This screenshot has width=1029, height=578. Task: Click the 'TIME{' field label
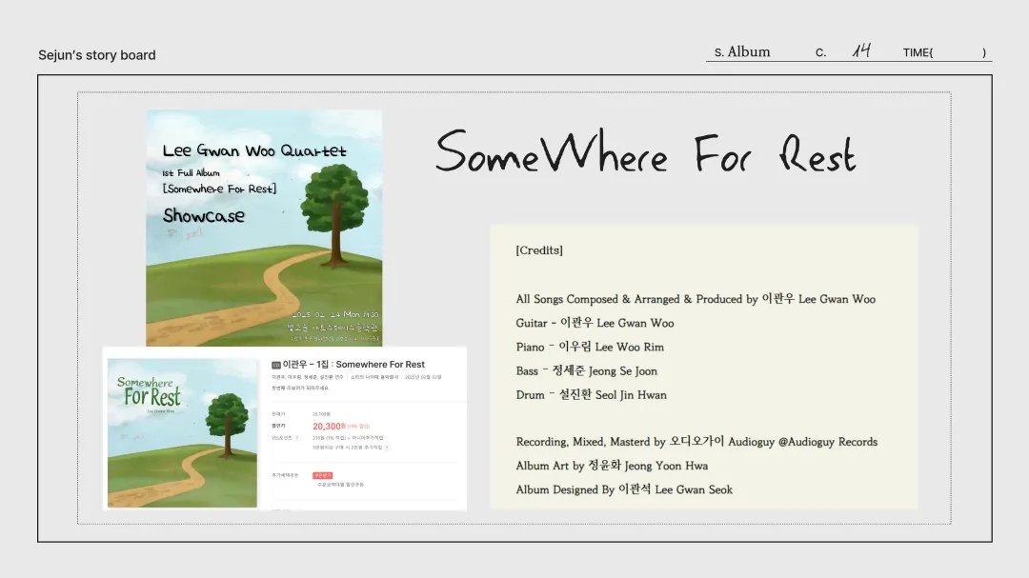pos(918,52)
